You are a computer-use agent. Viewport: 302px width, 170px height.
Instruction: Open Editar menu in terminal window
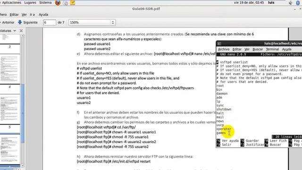(237, 49)
